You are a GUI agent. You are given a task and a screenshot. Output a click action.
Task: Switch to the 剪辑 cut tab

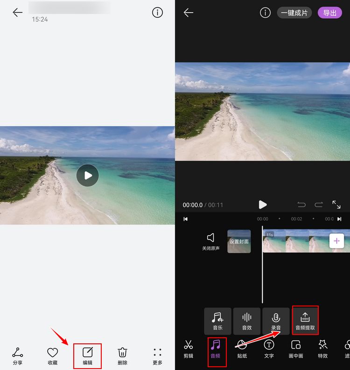click(189, 349)
